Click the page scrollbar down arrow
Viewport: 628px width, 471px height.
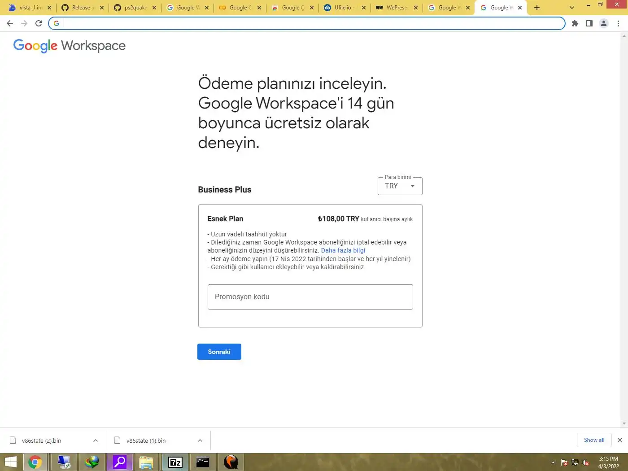point(624,423)
